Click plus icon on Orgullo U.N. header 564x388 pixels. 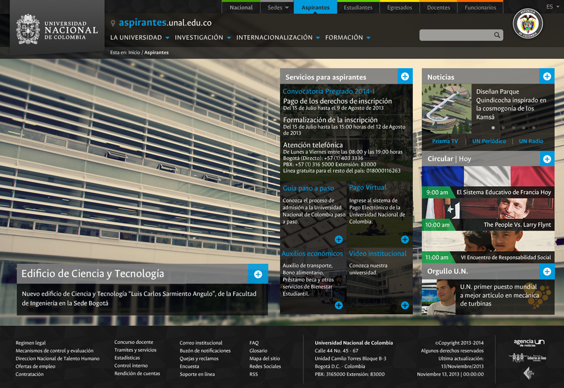(x=547, y=272)
